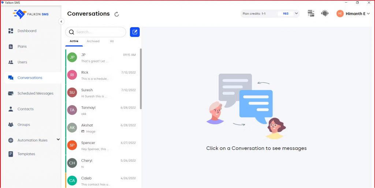Collapse the sidebar with the arrow button
Image resolution: width=375 pixels, height=188 pixels.
click(61, 22)
